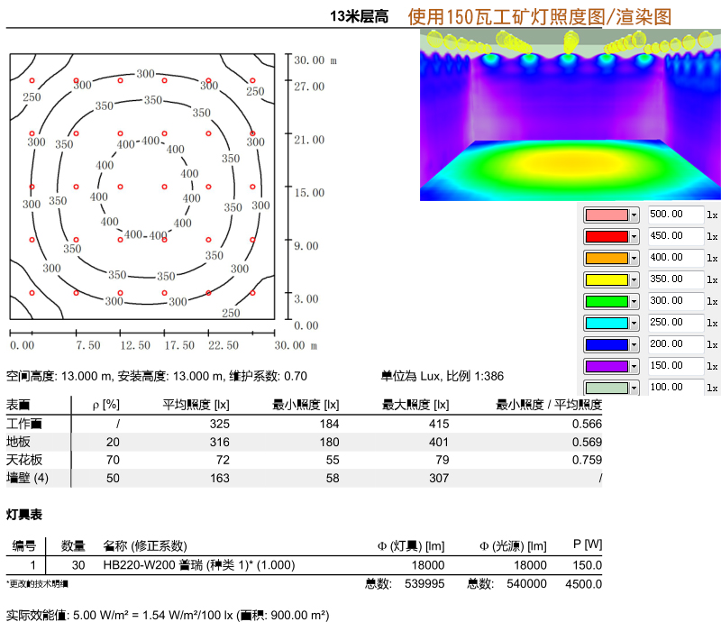Pick the blue 200.00 lx color swatch
This screenshot has width=721, height=622.
point(607,344)
